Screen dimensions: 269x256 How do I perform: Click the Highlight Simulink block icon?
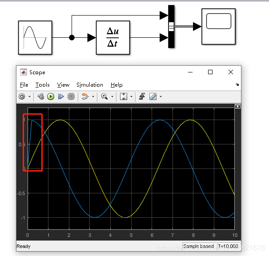85,96
